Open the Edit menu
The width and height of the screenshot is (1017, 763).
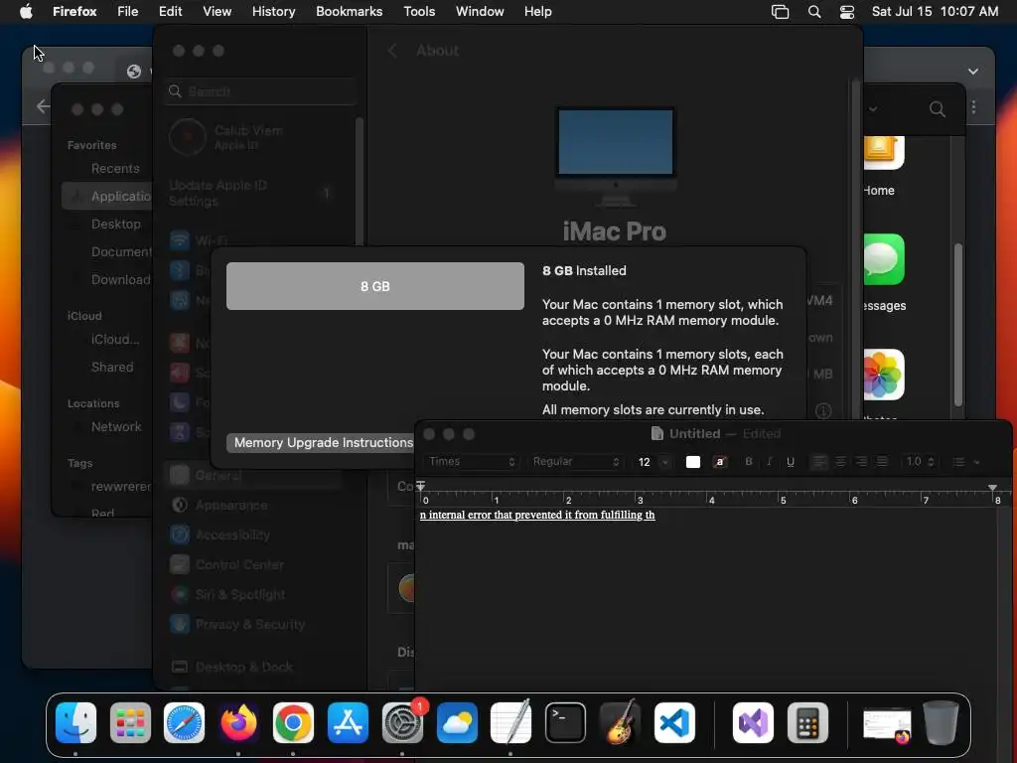(171, 12)
